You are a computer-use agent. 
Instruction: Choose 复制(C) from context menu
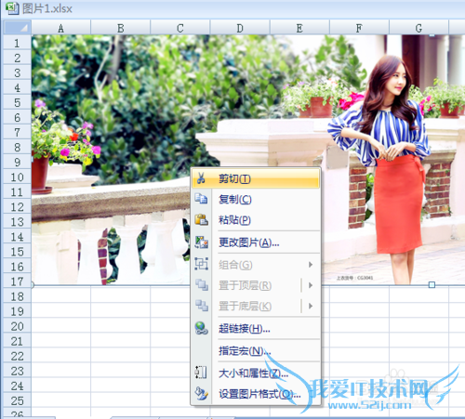click(x=256, y=199)
